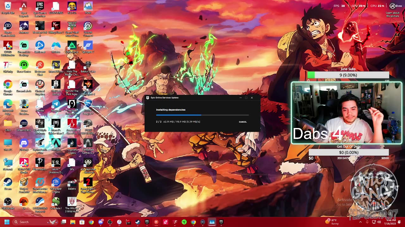
Task: Open This PC
Action: (x=8, y=145)
